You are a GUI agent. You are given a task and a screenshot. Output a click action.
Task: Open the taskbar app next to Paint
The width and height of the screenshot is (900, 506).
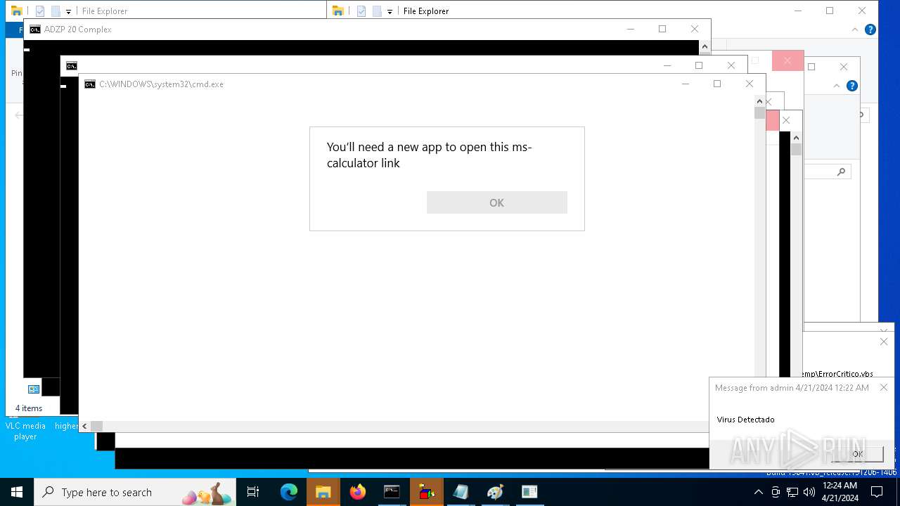(x=529, y=492)
